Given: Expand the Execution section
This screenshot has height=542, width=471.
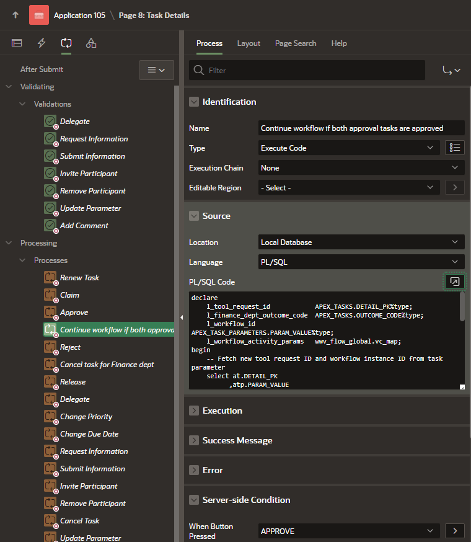Looking at the screenshot, I should point(194,411).
